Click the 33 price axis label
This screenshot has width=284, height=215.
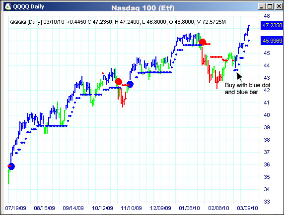(267, 202)
